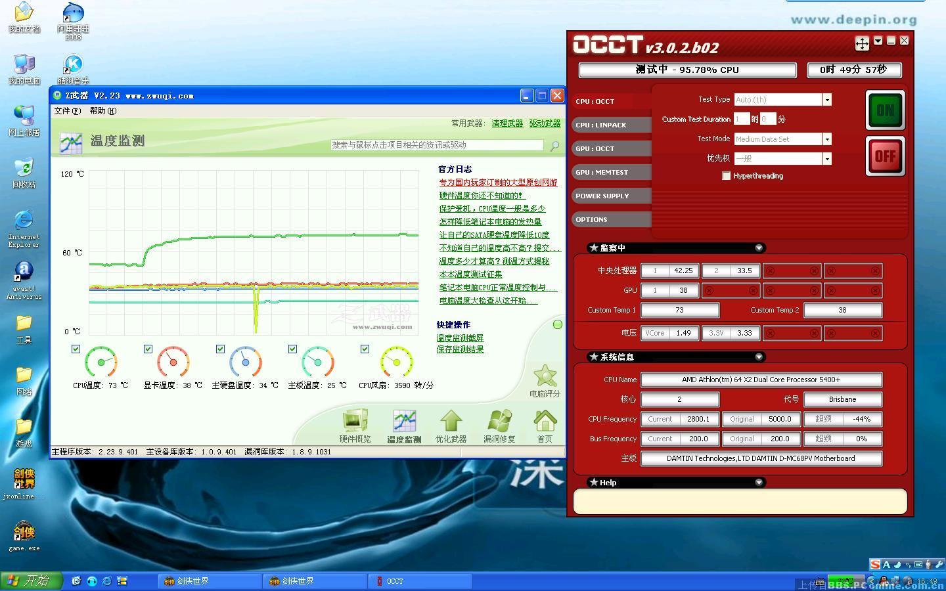Uncheck the 显卡温度 graph checkbox

click(148, 349)
